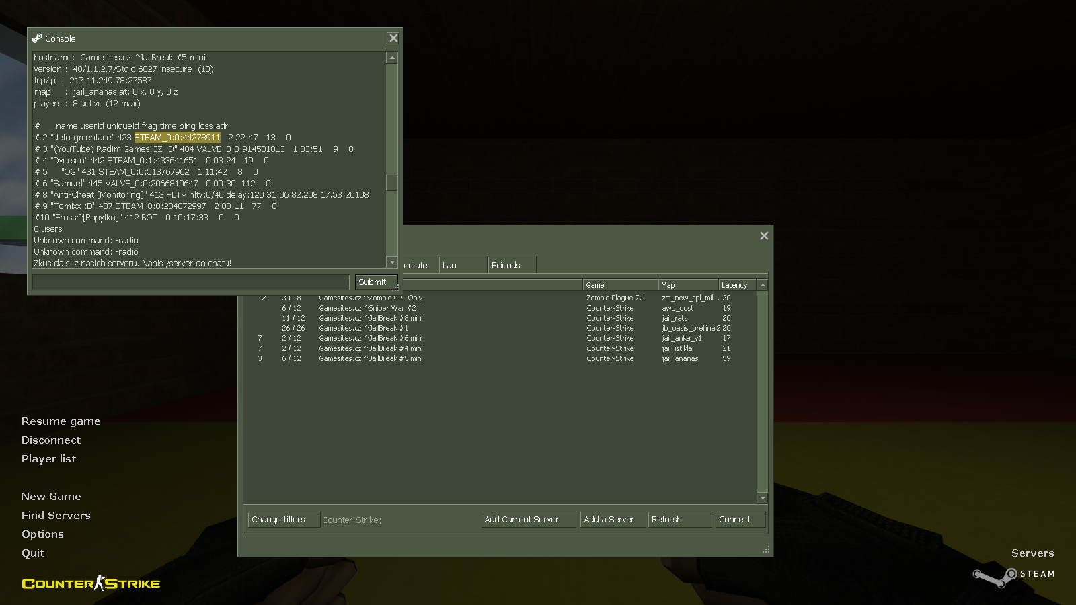Image resolution: width=1076 pixels, height=605 pixels.
Task: Click Zombie Plague 7.1 game cell
Action: (x=615, y=298)
